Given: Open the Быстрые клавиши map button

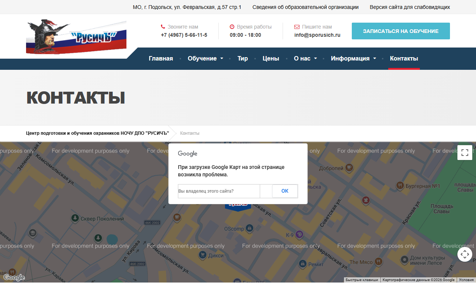Looking at the screenshot, I should 362,280.
